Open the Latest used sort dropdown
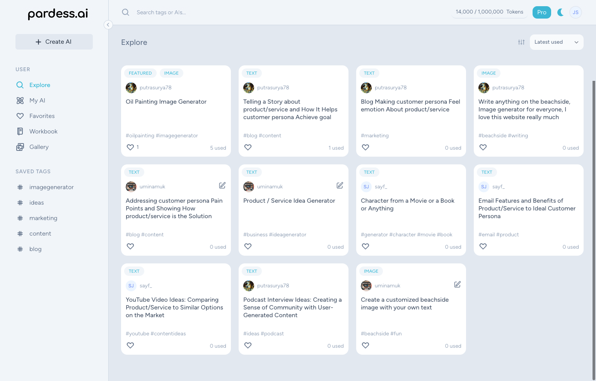The width and height of the screenshot is (596, 381). tap(556, 42)
